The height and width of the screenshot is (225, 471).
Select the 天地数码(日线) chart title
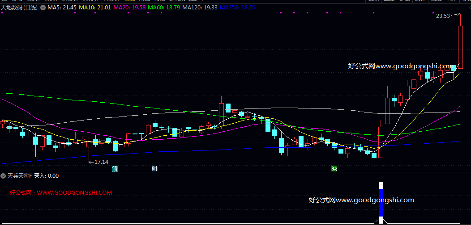pos(19,8)
